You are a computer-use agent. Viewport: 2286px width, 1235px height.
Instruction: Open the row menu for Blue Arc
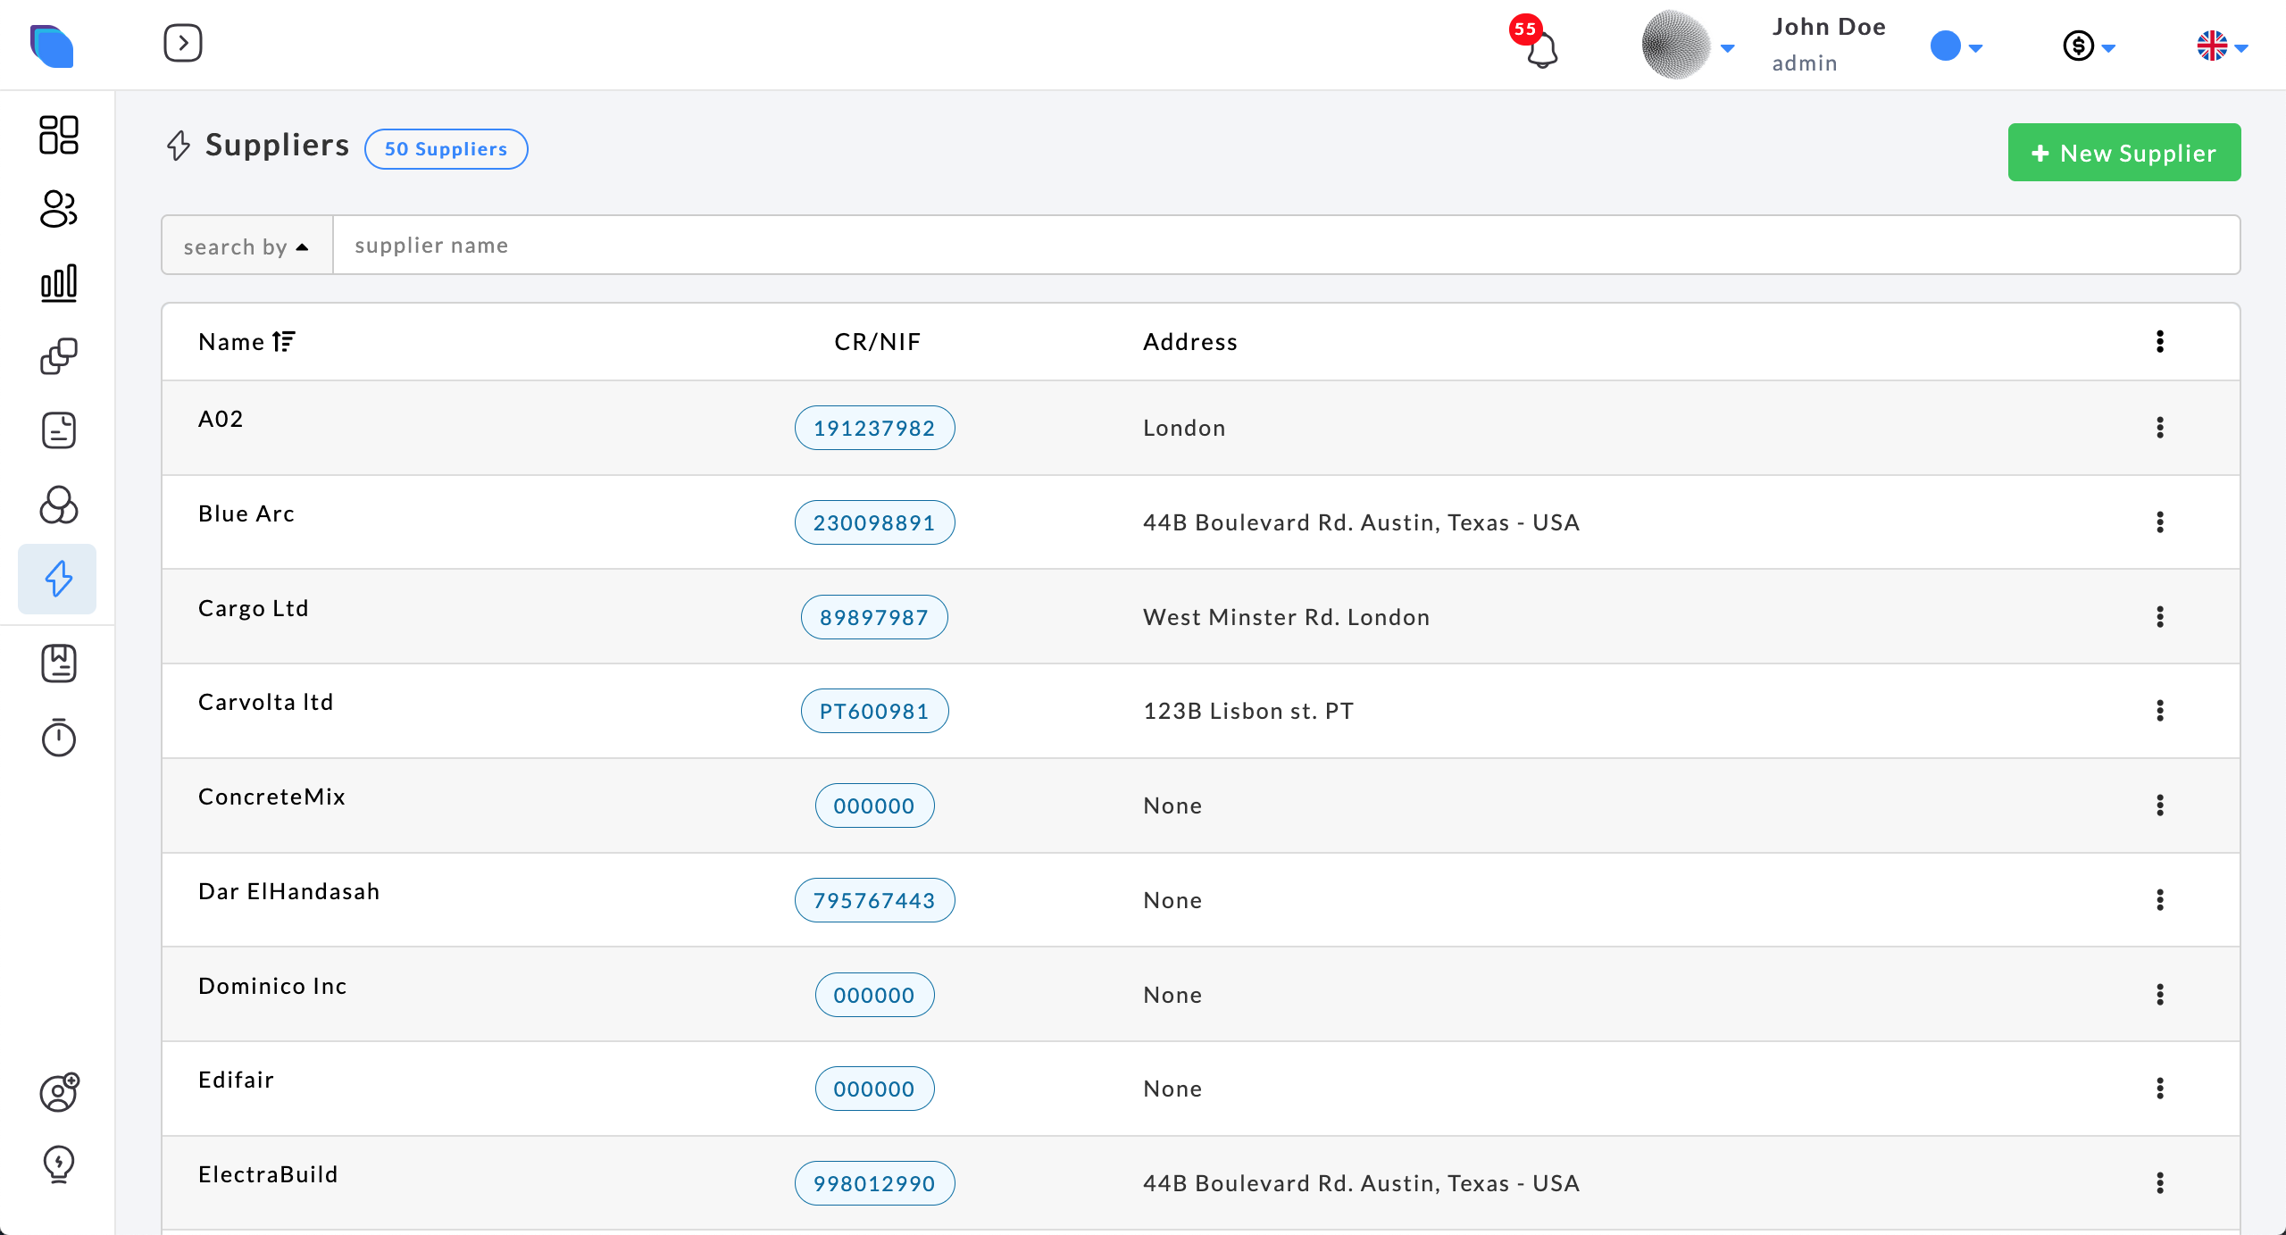pos(2159,522)
